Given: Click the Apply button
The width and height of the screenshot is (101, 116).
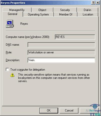Looking at the screenshot, I should coord(89,111).
